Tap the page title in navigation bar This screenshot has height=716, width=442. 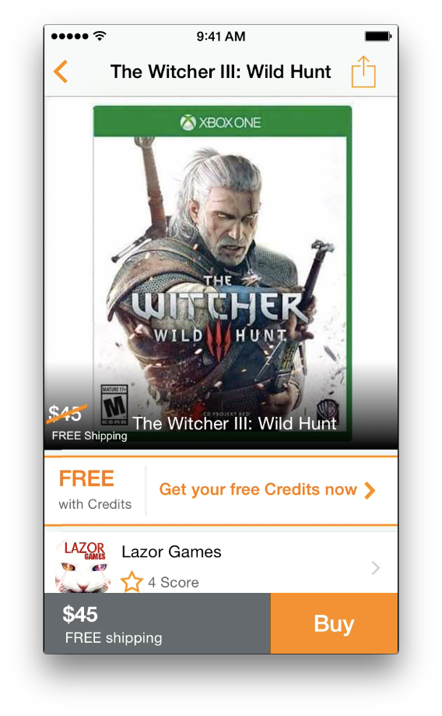pos(221,72)
